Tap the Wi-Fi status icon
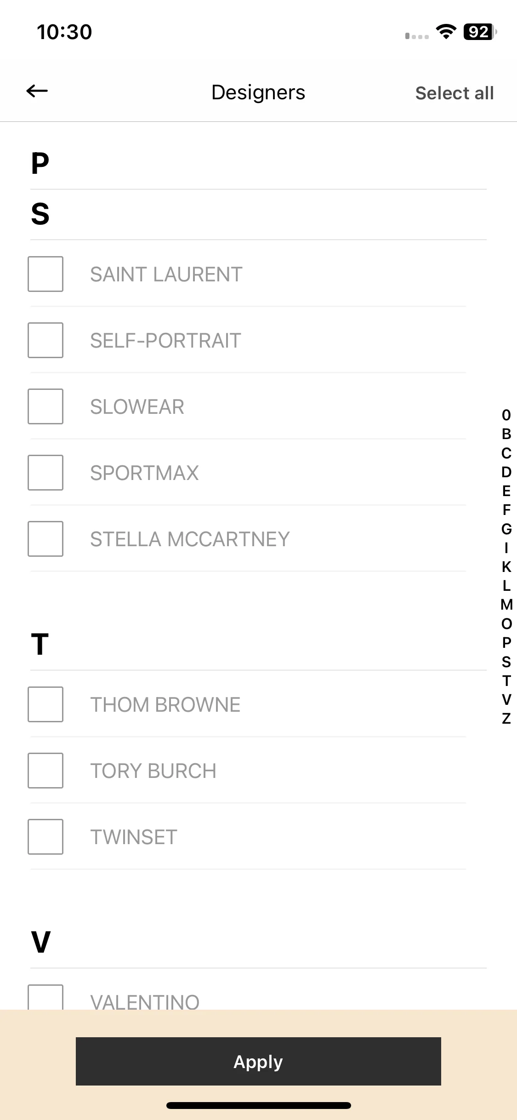 tap(446, 32)
